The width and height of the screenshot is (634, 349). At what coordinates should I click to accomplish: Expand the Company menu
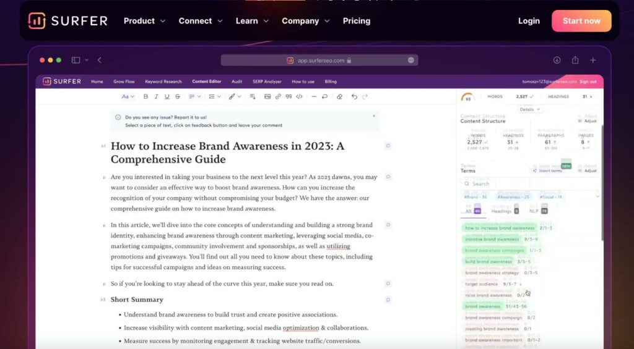click(306, 21)
